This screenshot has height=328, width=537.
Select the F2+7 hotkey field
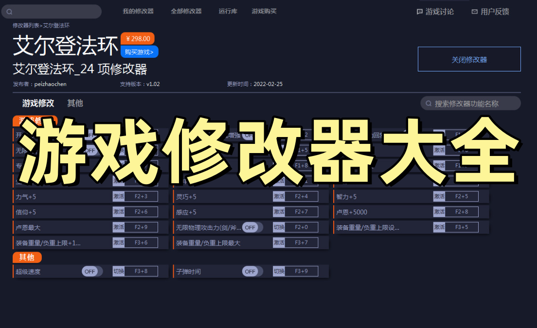coord(302,212)
